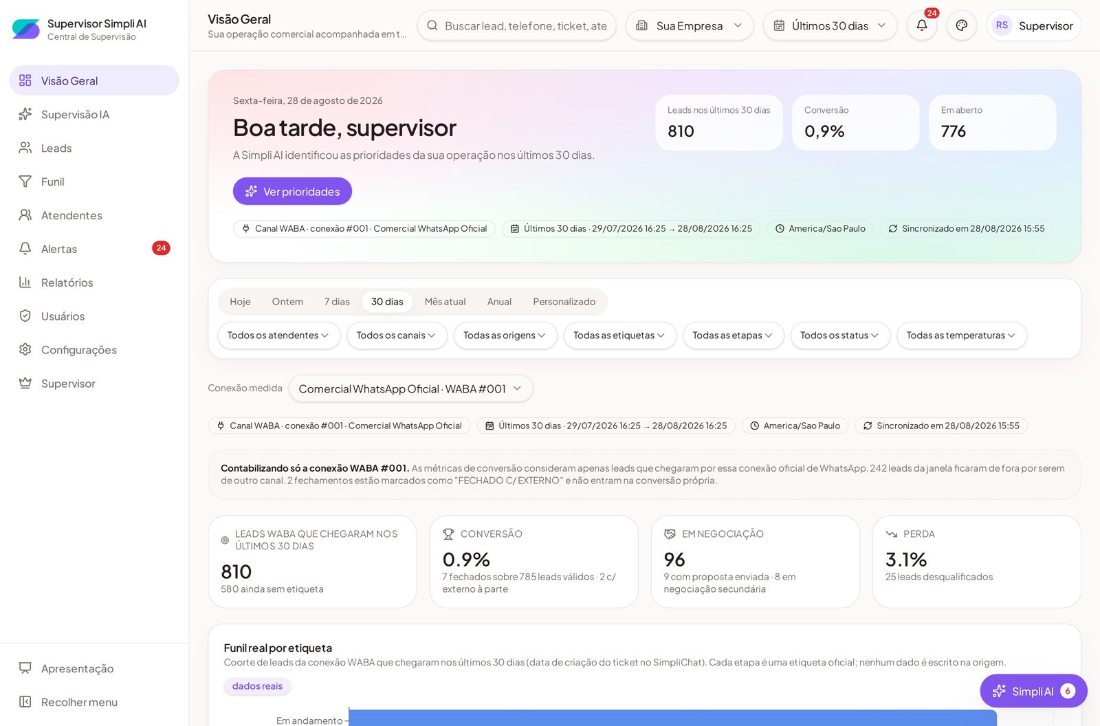Open the Conexão medida WABA #001 dropdown
1100x726 pixels.
[410, 388]
